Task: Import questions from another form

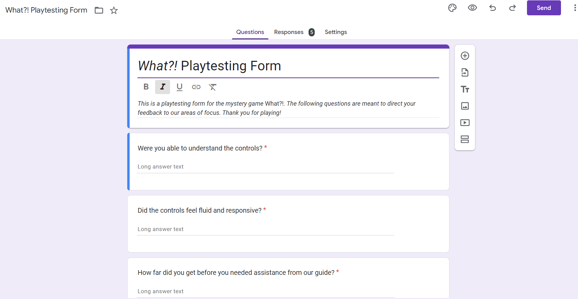Action: [465, 72]
